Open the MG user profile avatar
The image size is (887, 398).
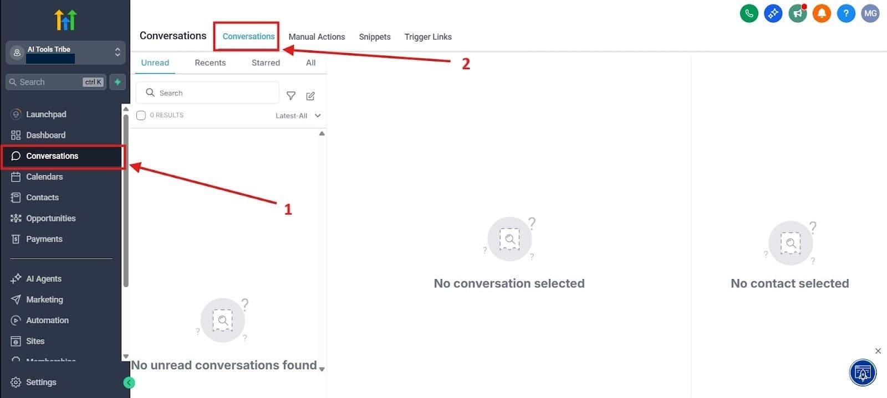click(870, 13)
